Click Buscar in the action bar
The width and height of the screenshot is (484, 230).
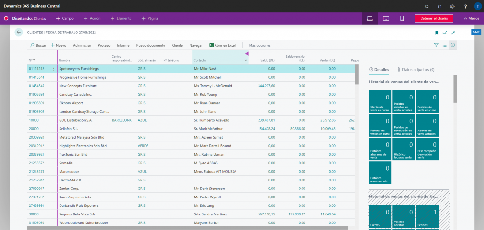[x=38, y=45]
